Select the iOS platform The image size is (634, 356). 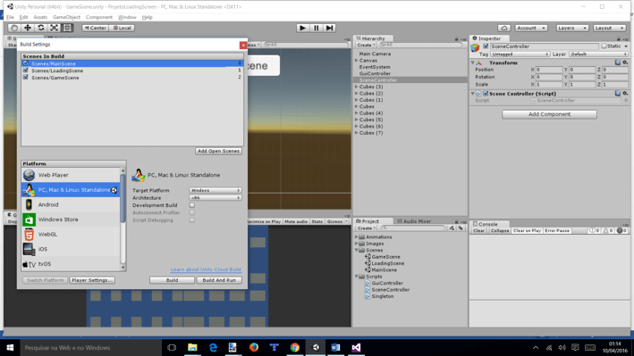tap(71, 249)
